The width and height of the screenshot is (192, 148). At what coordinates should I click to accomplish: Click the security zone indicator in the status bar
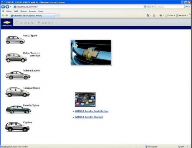[x=151, y=146]
